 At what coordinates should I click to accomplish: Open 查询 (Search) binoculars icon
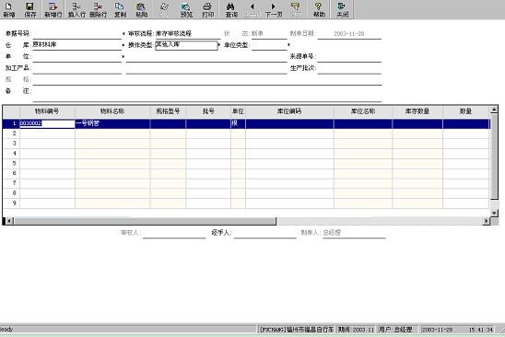(231, 9)
